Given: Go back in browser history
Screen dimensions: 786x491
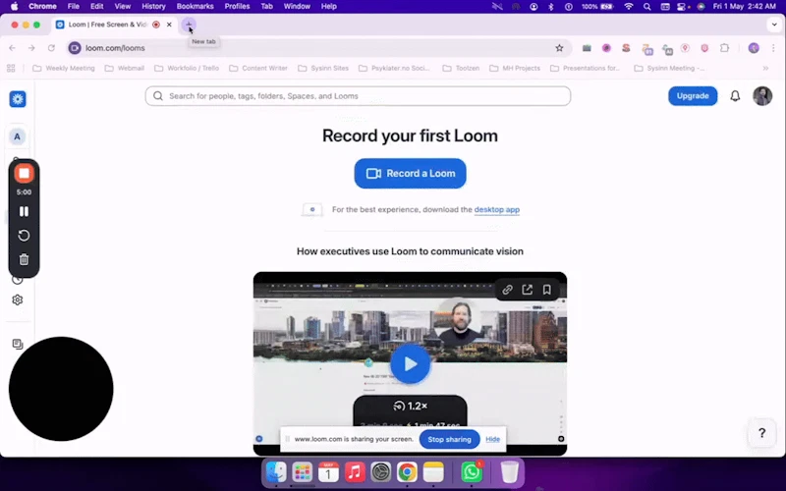Looking at the screenshot, I should click(12, 48).
